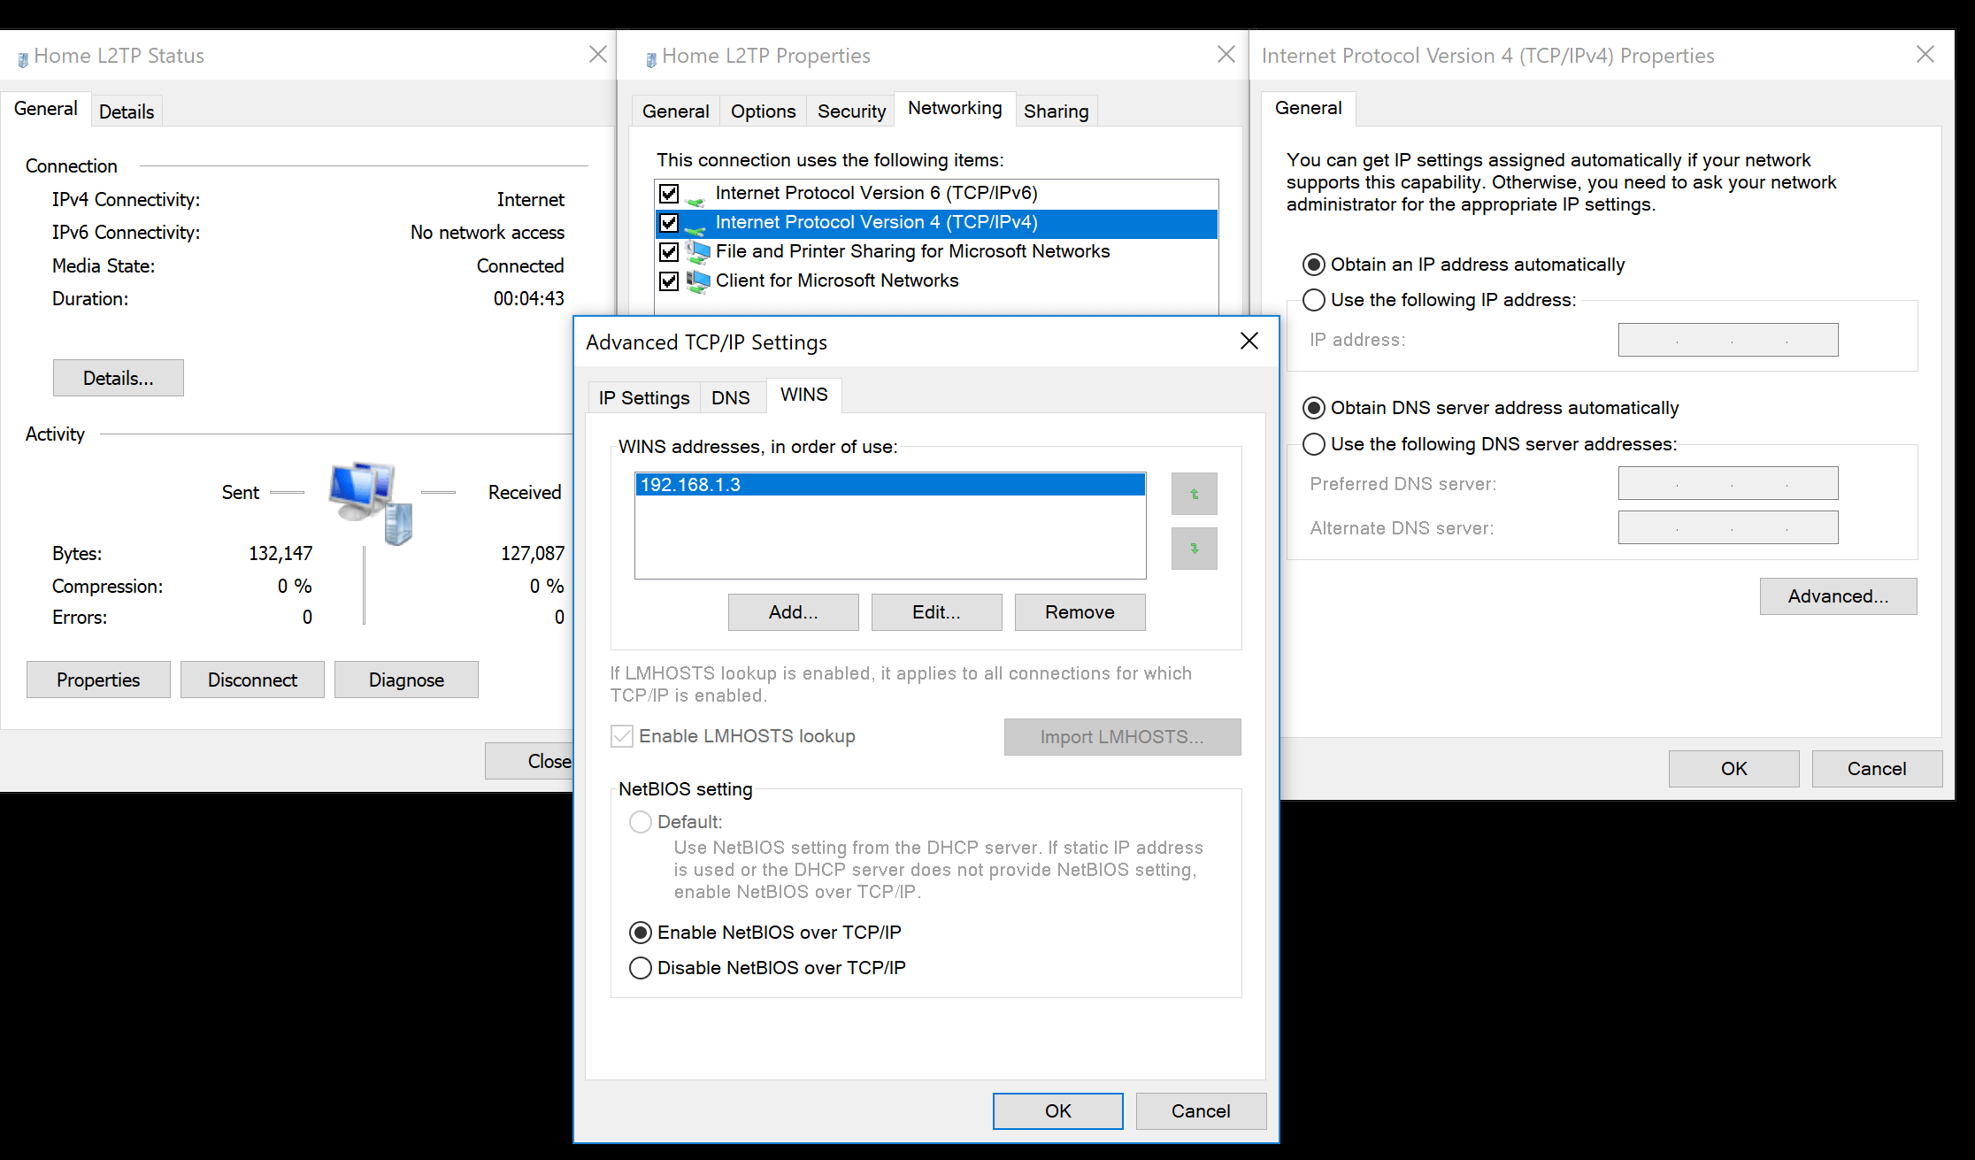Open Advanced TCP/IP settings via Advanced button
The width and height of the screenshot is (1975, 1160).
click(1838, 595)
